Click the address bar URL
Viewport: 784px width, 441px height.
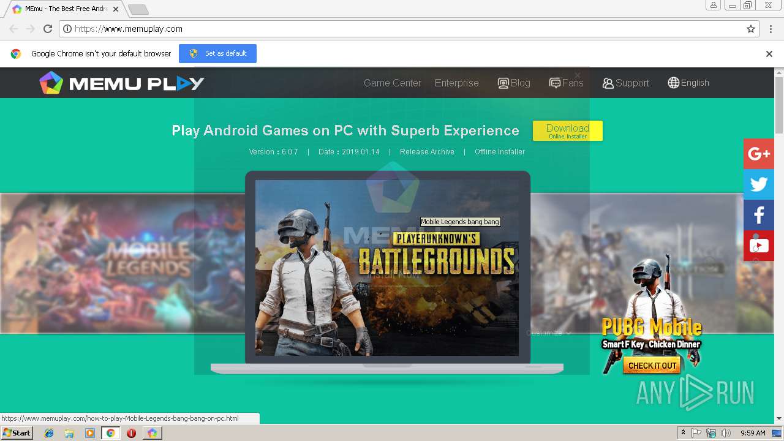129,29
